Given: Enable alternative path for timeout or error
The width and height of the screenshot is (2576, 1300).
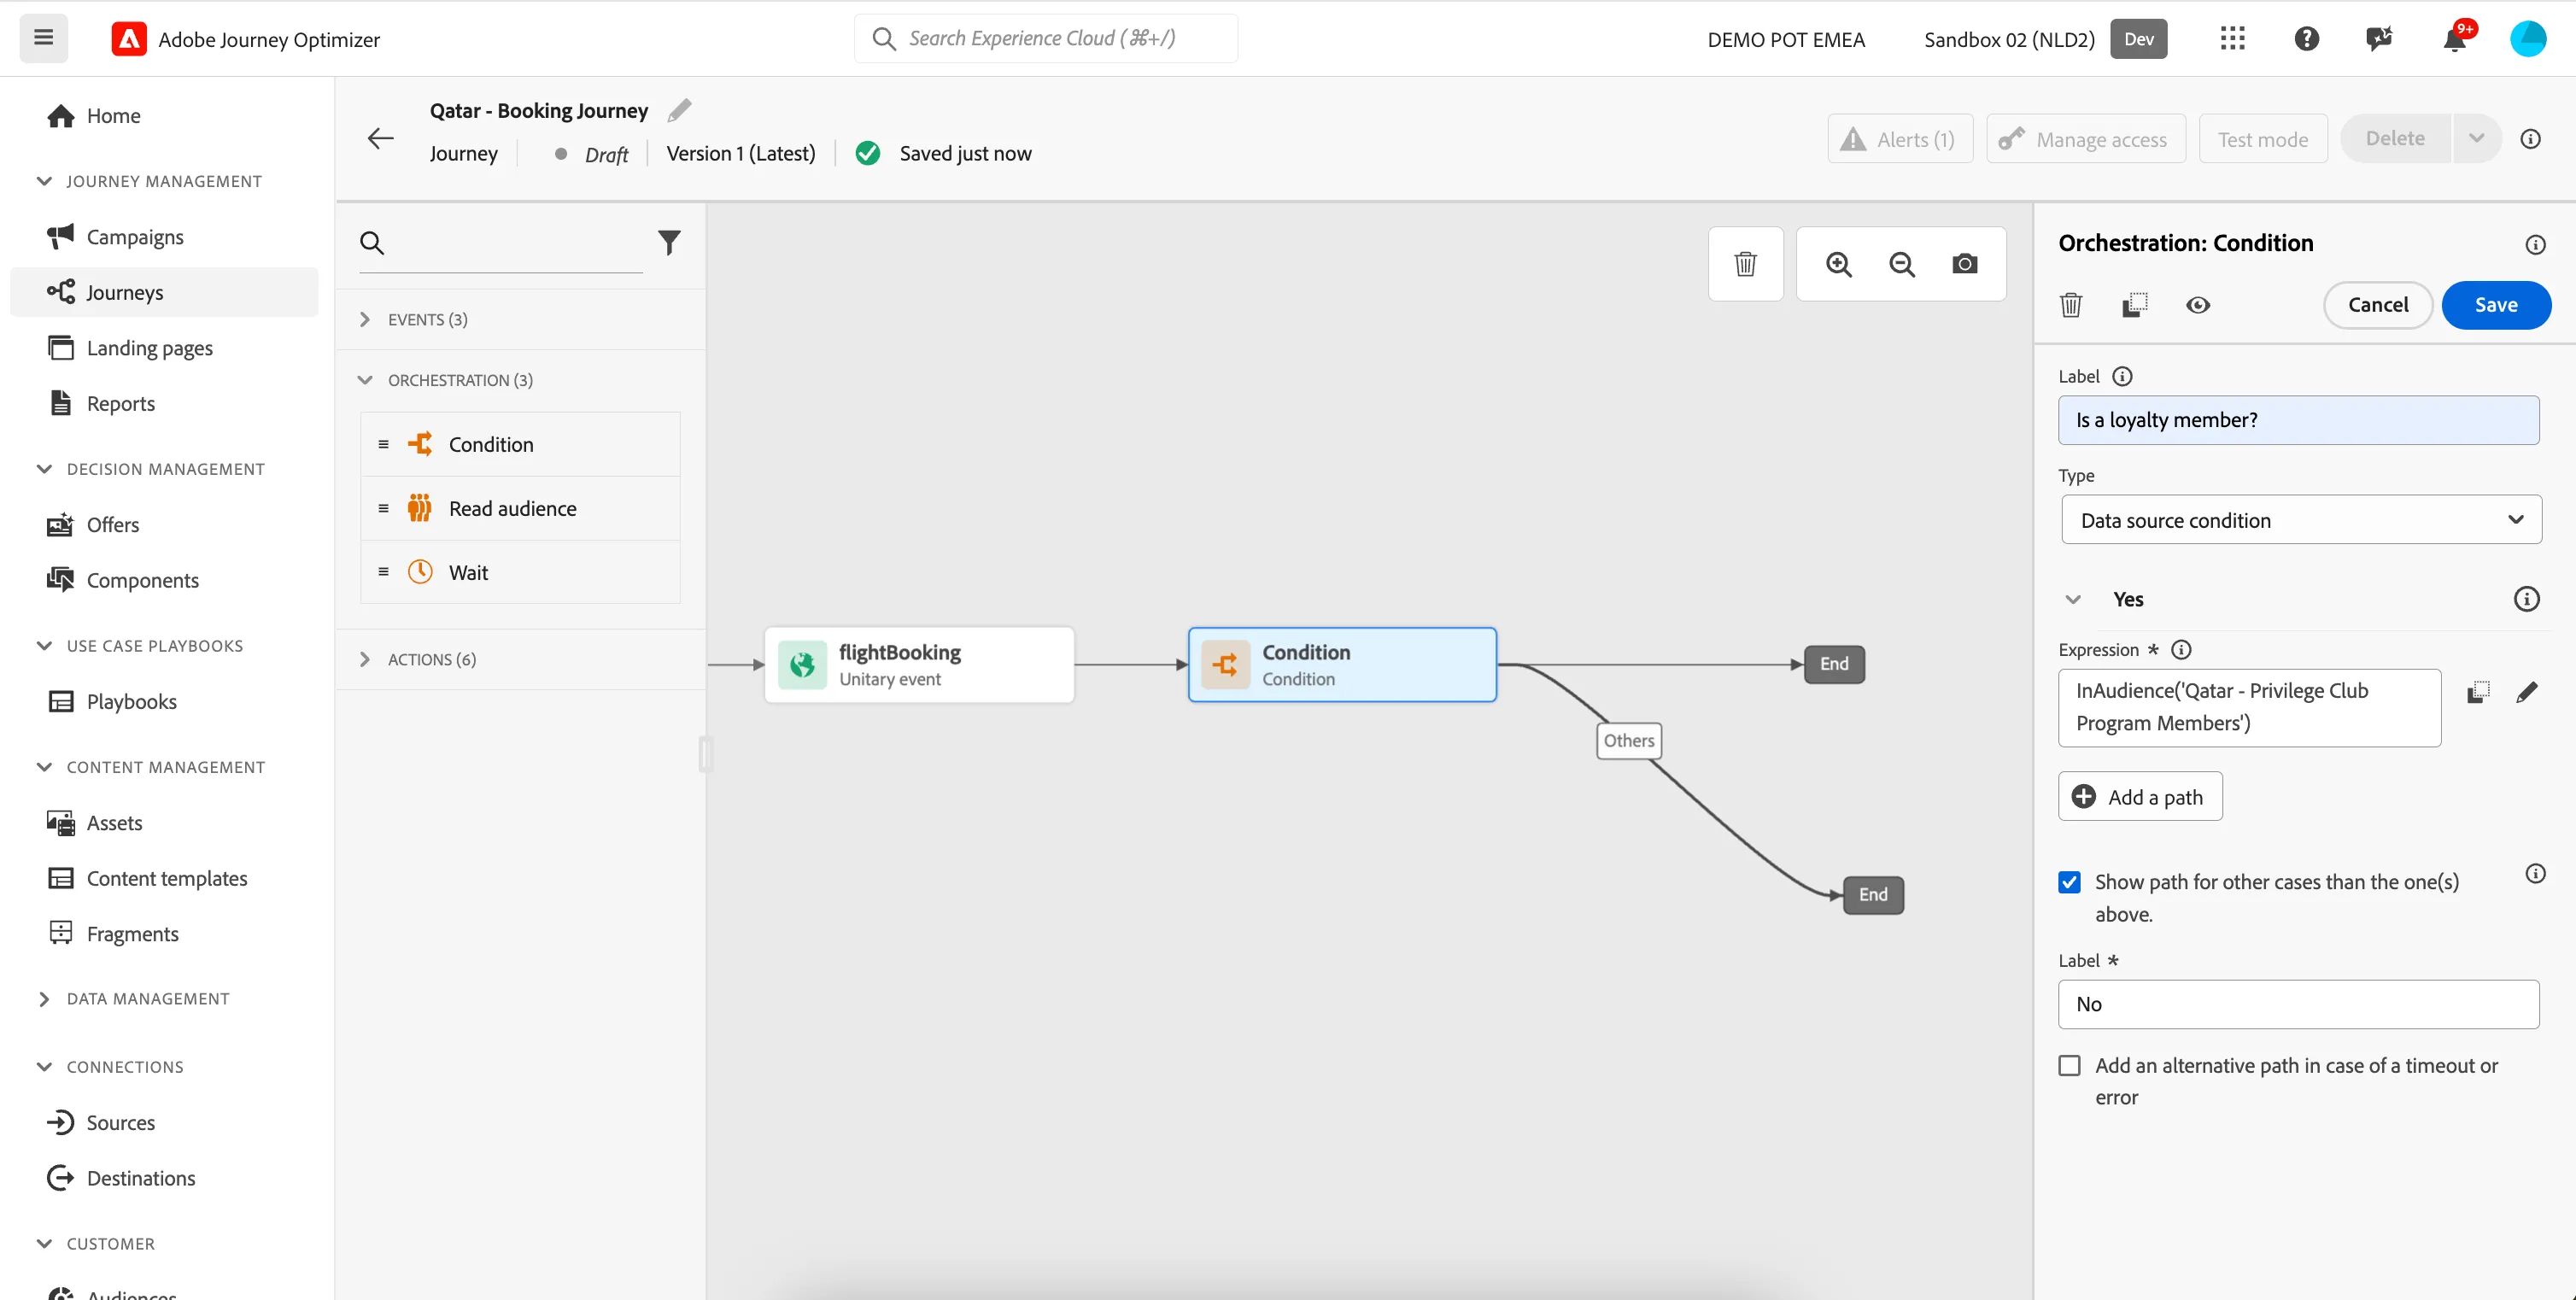Looking at the screenshot, I should (x=2069, y=1066).
